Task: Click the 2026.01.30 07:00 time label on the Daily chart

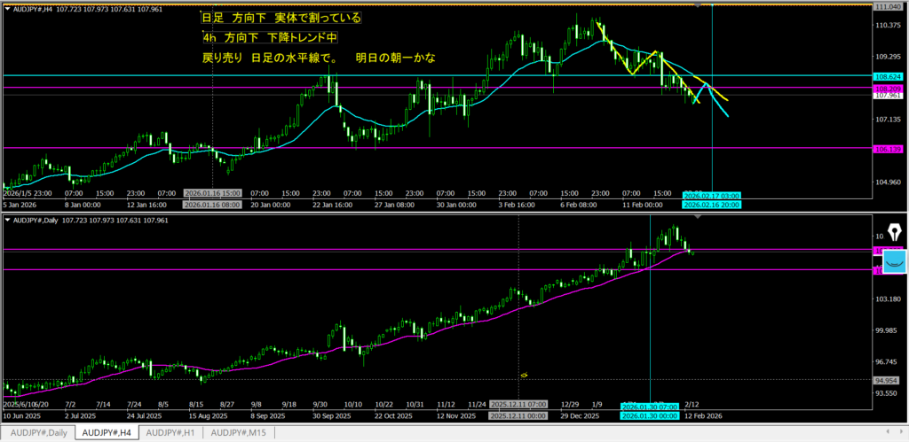Action: 648,406
